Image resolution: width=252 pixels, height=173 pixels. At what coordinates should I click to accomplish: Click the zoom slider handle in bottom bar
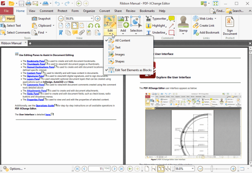(x=212, y=168)
